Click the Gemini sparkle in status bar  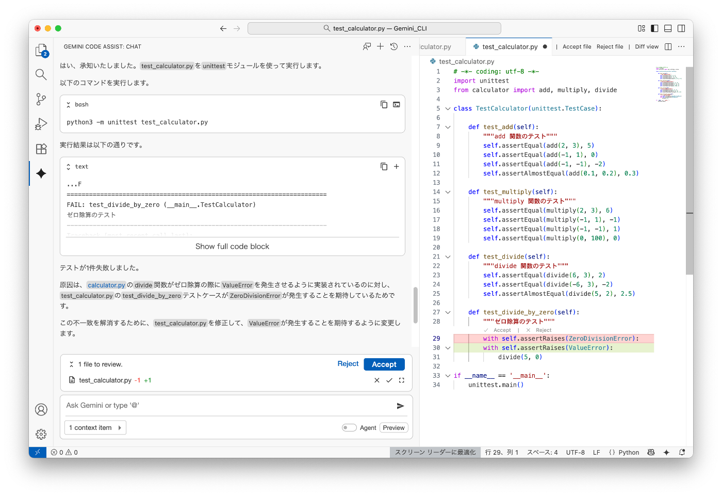[x=666, y=452]
